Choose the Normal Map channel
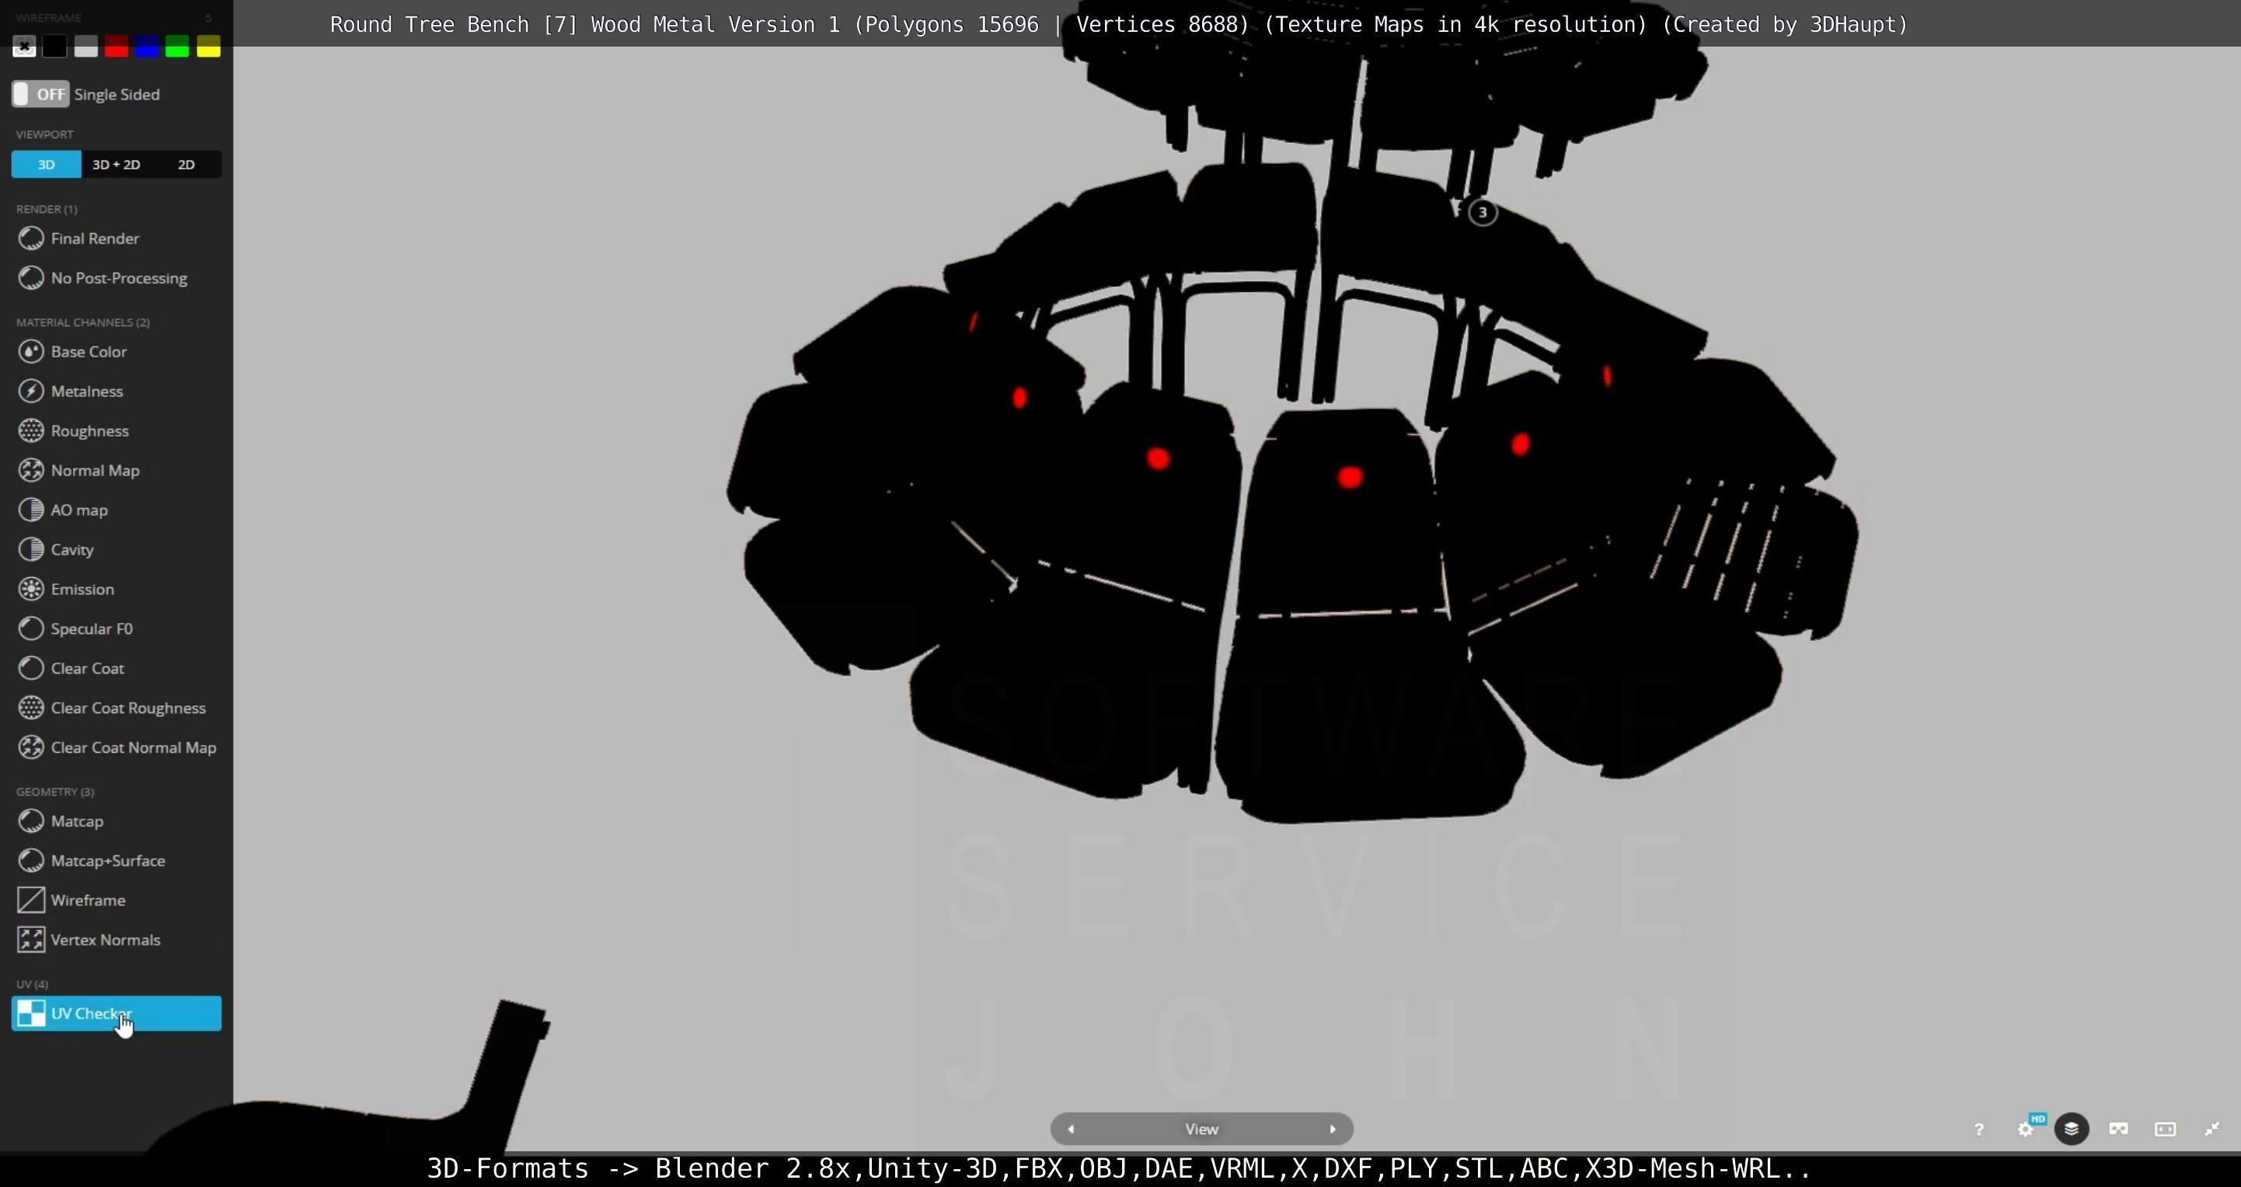Screen dimensions: 2241x1187 click(x=95, y=471)
